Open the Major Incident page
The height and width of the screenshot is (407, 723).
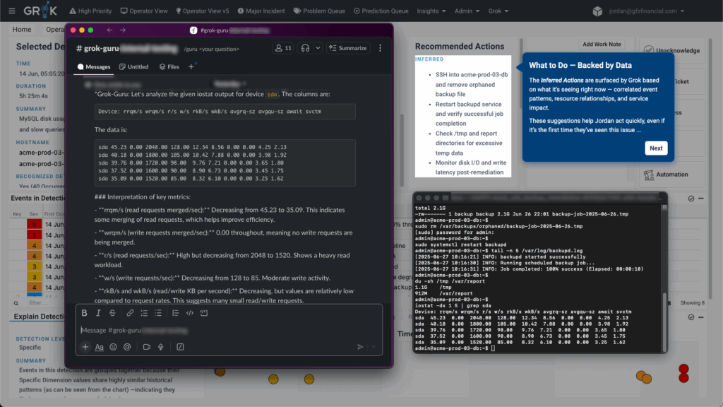tap(261, 11)
